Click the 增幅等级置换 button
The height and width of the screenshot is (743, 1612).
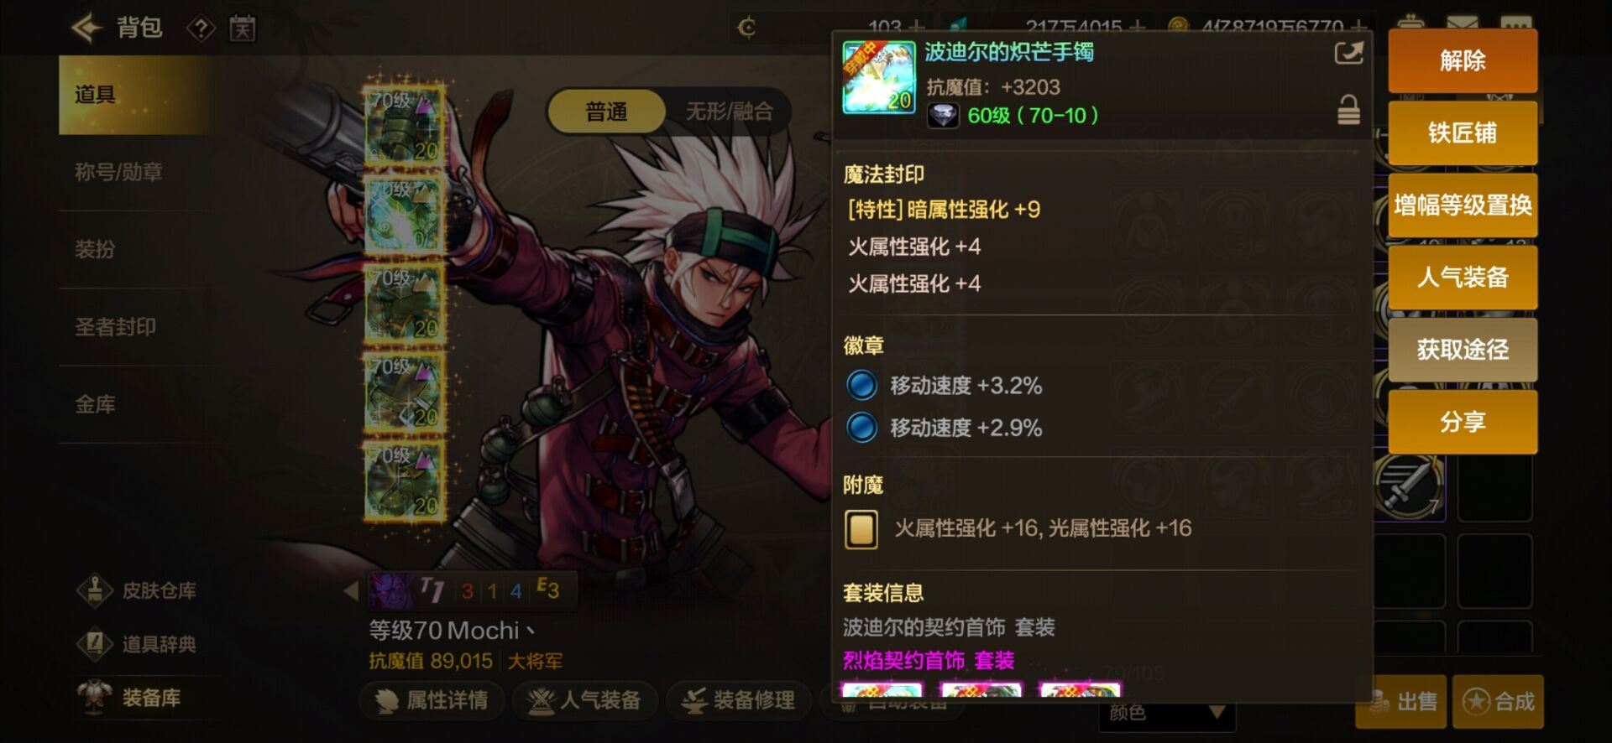(1463, 205)
